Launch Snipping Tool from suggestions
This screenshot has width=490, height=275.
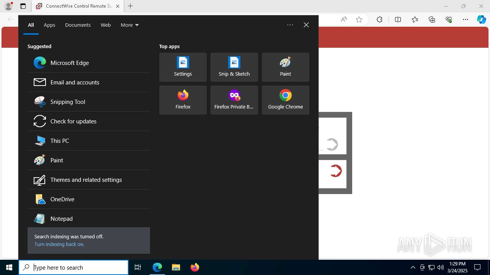(x=89, y=102)
